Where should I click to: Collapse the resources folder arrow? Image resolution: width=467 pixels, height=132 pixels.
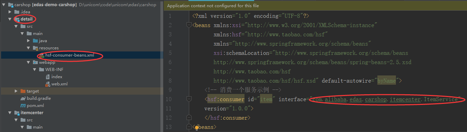29,48
